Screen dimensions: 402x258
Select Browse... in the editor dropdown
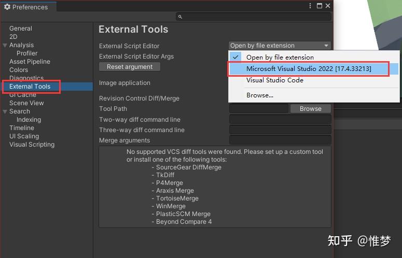pos(260,95)
